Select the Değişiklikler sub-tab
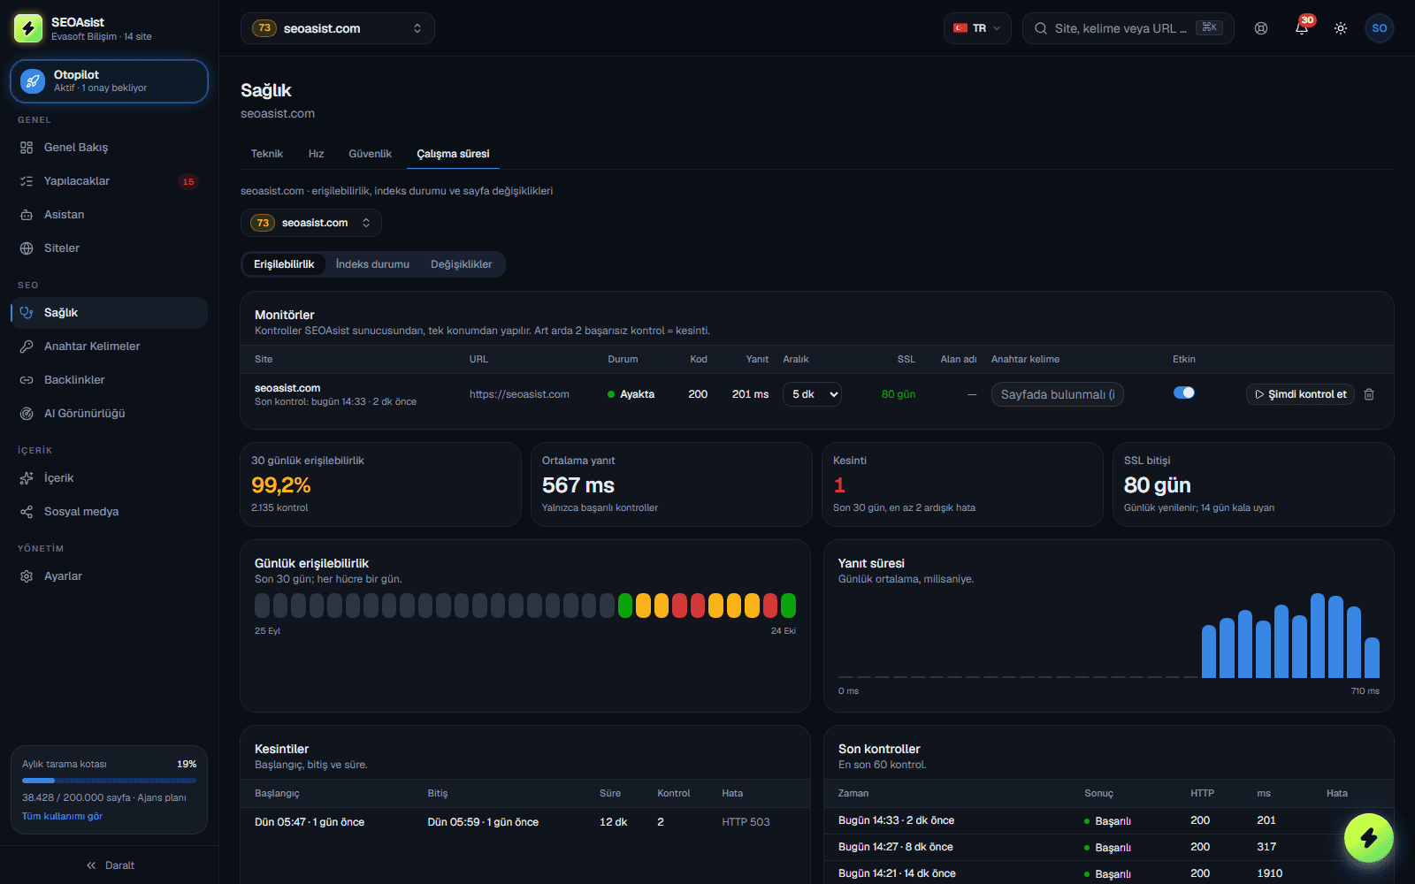The height and width of the screenshot is (884, 1415). pos(462,264)
